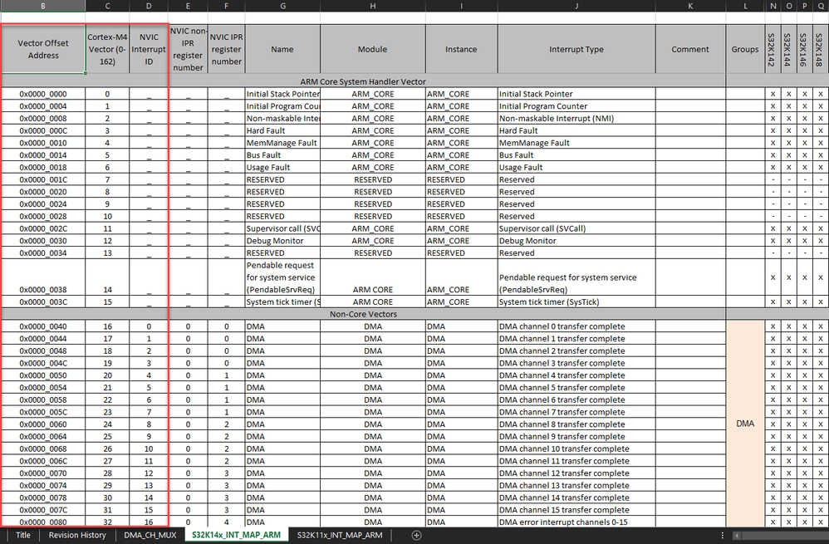This screenshot has height=544, width=829.
Task: Click DMA channel 7 transfer complete cell
Action: pyautogui.click(x=576, y=413)
